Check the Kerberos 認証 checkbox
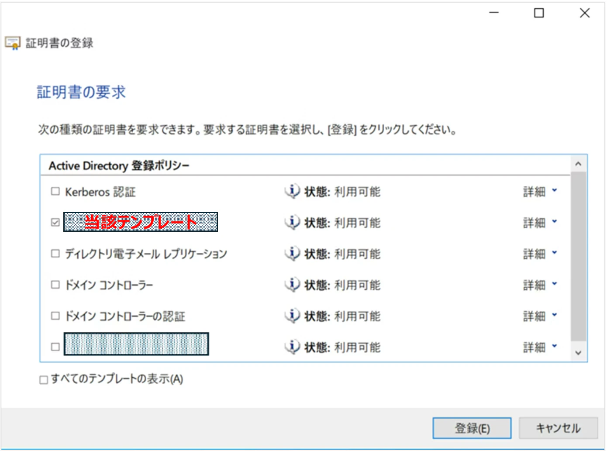Screen dimensions: 607x451 pyautogui.click(x=55, y=191)
